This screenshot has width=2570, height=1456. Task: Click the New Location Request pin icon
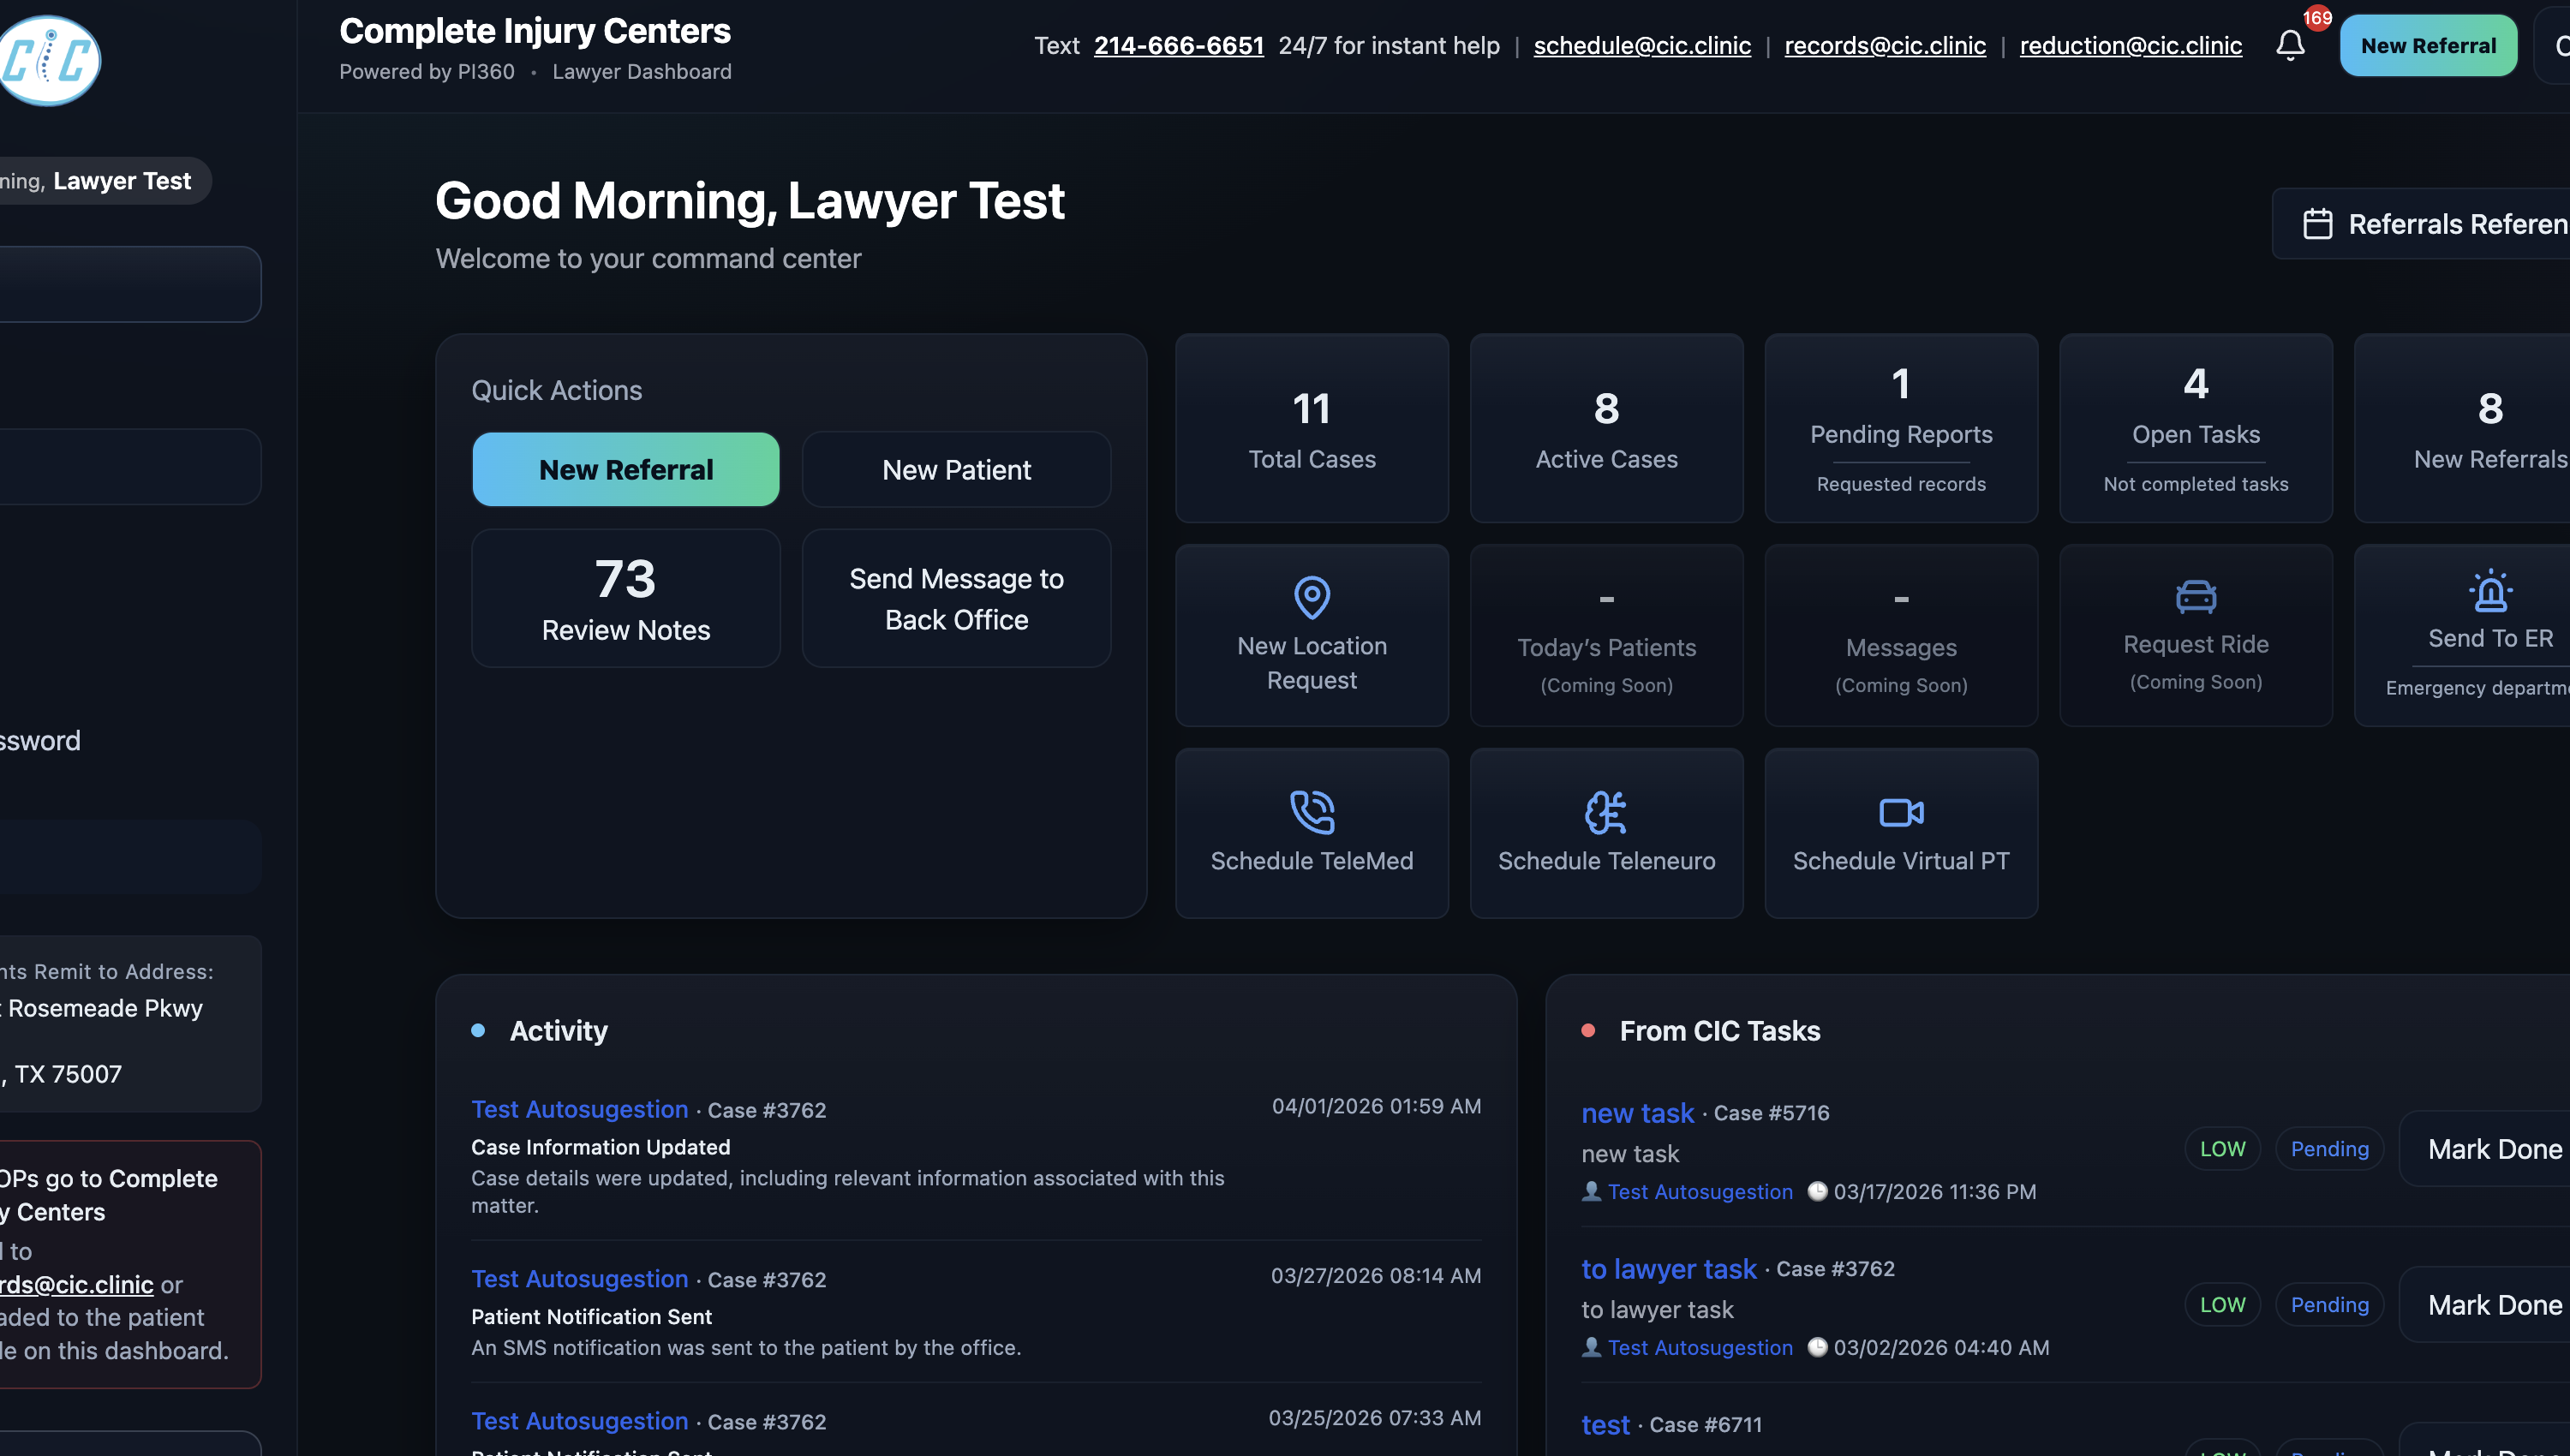(x=1312, y=597)
